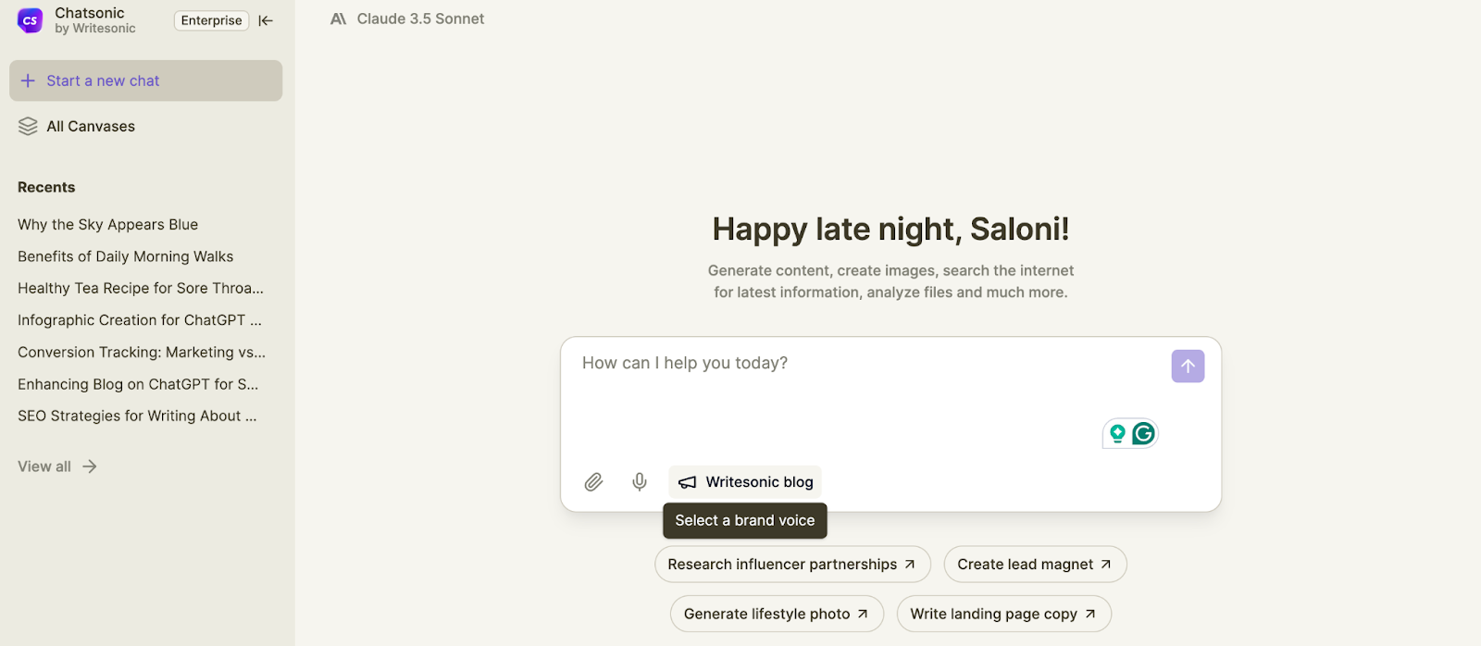Click the attach file paperclip icon

[594, 482]
